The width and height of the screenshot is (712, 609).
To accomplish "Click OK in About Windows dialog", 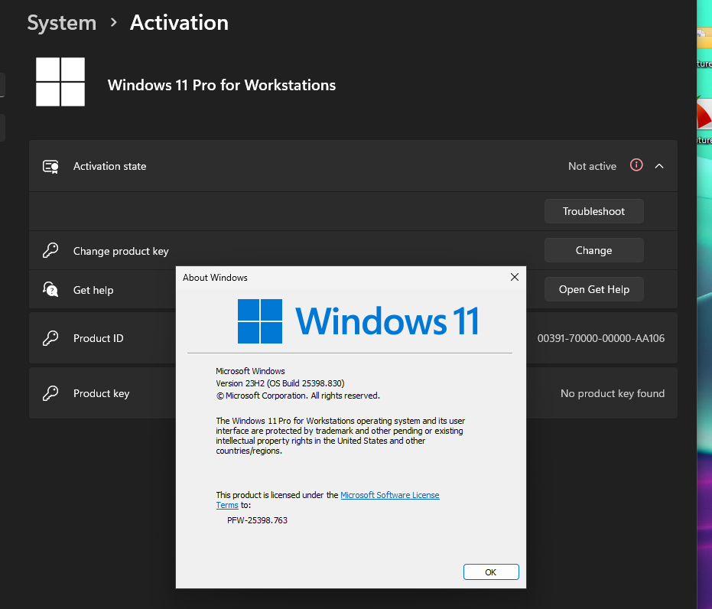I will pyautogui.click(x=491, y=572).
